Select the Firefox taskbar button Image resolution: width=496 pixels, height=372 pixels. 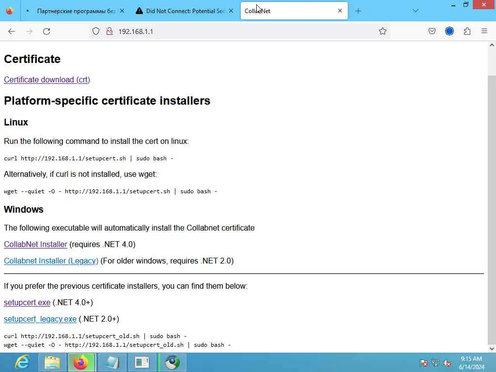click(81, 362)
